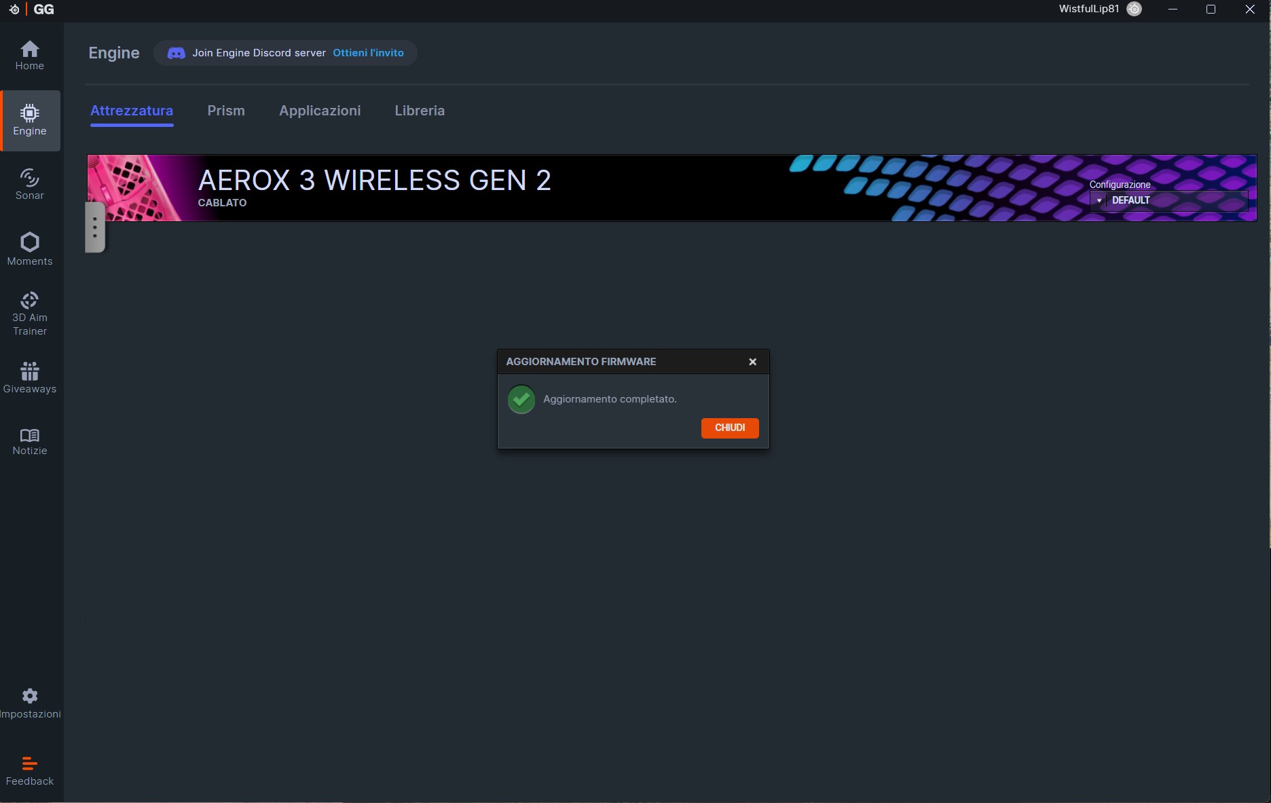Open the Feedback panel
This screenshot has height=803, width=1271.
coord(30,771)
